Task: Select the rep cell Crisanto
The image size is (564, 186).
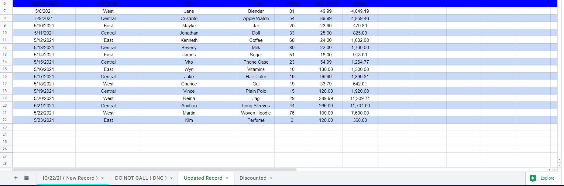Action: point(189,18)
